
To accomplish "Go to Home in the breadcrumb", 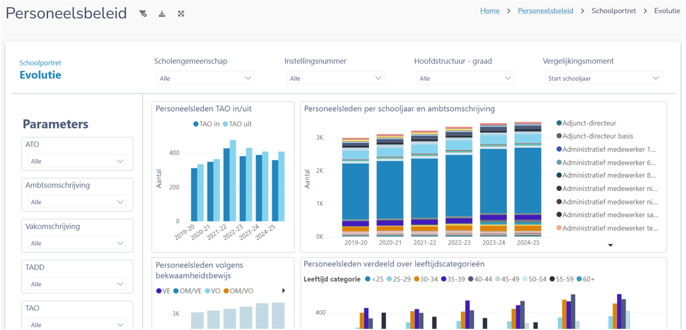I will coord(489,11).
